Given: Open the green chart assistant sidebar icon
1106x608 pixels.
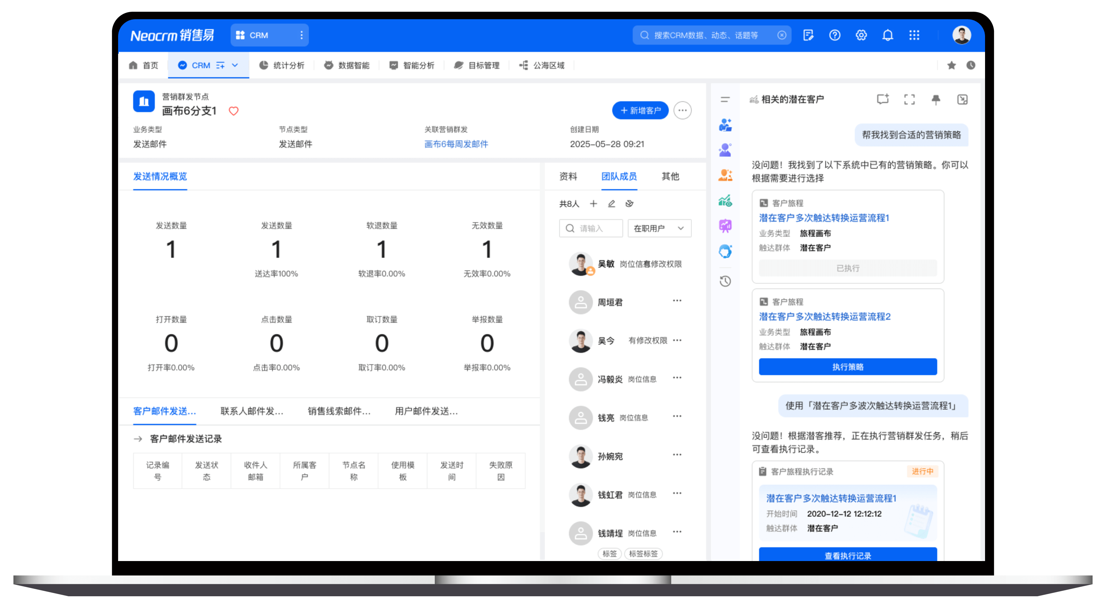Looking at the screenshot, I should click(x=725, y=201).
